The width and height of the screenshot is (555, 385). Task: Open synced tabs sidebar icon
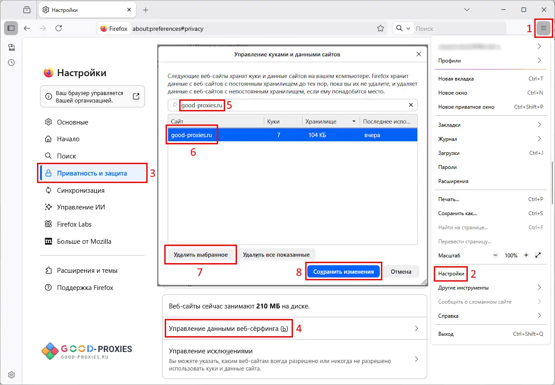tap(11, 47)
